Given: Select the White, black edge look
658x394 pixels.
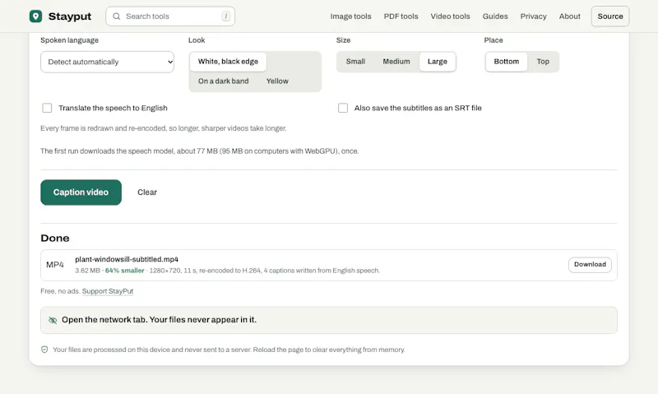Looking at the screenshot, I should coord(228,62).
